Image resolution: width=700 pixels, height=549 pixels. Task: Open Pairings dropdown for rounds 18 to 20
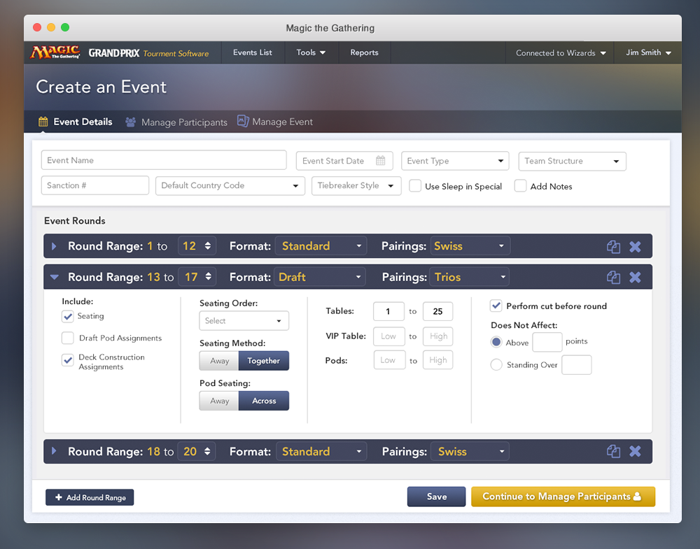pos(470,451)
